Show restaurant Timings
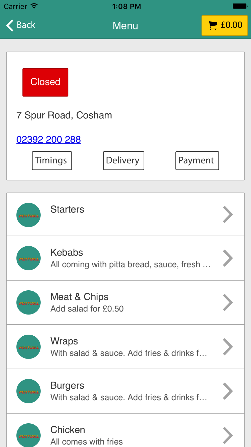The image size is (251, 447). pyautogui.click(x=52, y=161)
